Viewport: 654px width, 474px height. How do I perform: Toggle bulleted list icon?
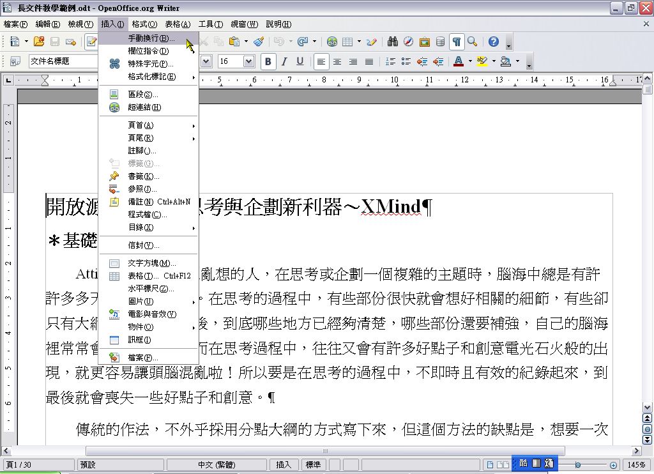click(x=406, y=61)
